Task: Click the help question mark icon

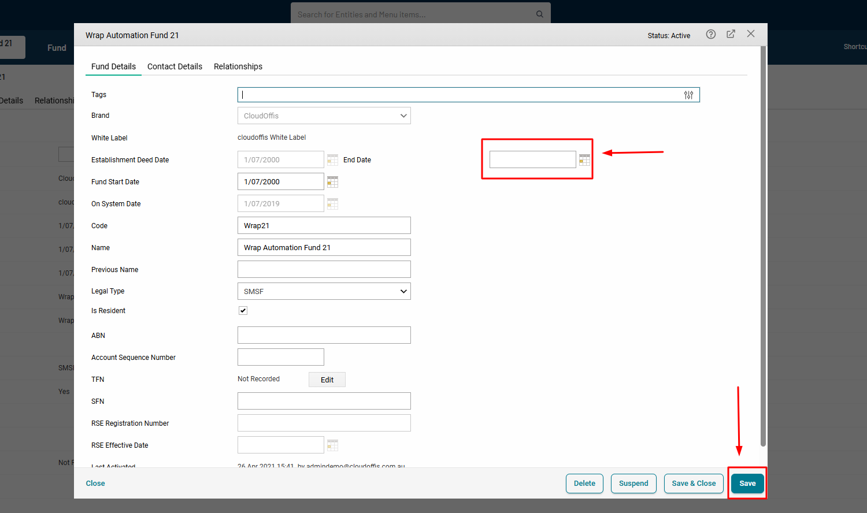Action: point(711,35)
